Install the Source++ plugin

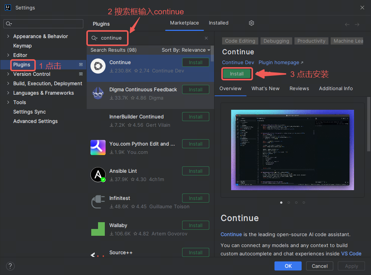click(195, 252)
